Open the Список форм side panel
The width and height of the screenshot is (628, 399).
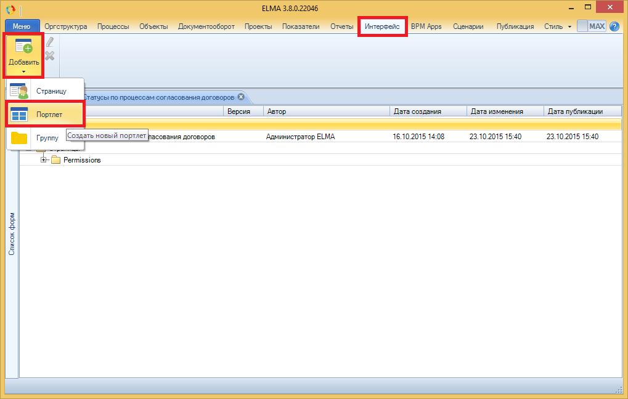pos(12,234)
